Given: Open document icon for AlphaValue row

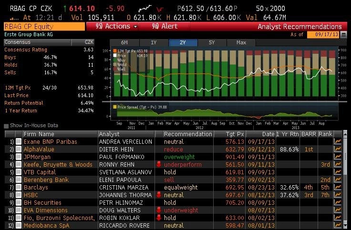Looking at the screenshot, I should [x=18, y=150].
